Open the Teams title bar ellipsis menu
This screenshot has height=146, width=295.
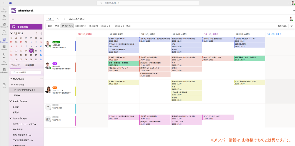(x=287, y=3)
